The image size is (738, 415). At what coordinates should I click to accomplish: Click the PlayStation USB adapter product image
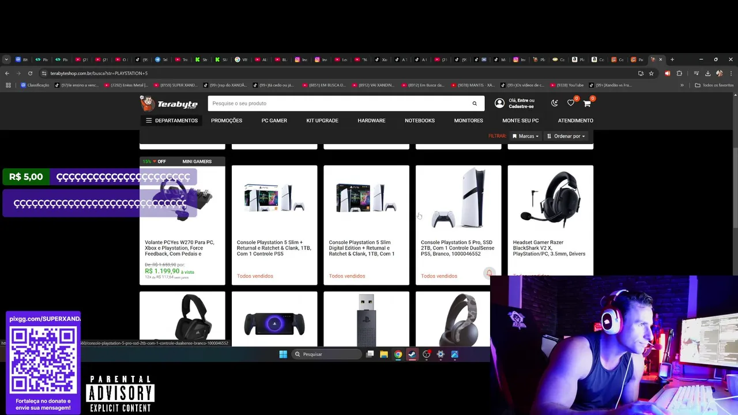click(366, 320)
